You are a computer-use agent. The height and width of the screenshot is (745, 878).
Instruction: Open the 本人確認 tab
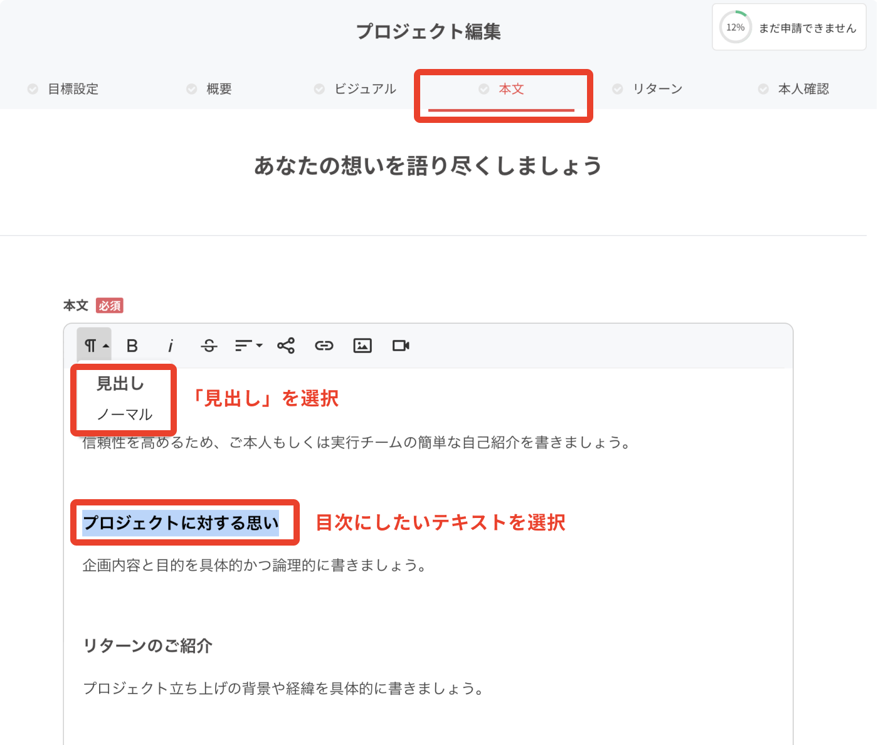pyautogui.click(x=803, y=89)
